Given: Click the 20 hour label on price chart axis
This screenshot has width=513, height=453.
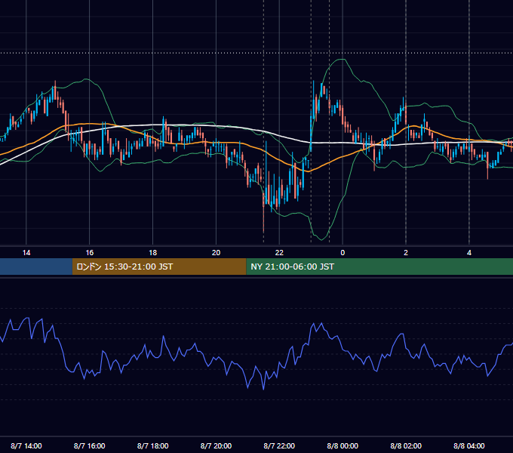Looking at the screenshot, I should point(216,253).
